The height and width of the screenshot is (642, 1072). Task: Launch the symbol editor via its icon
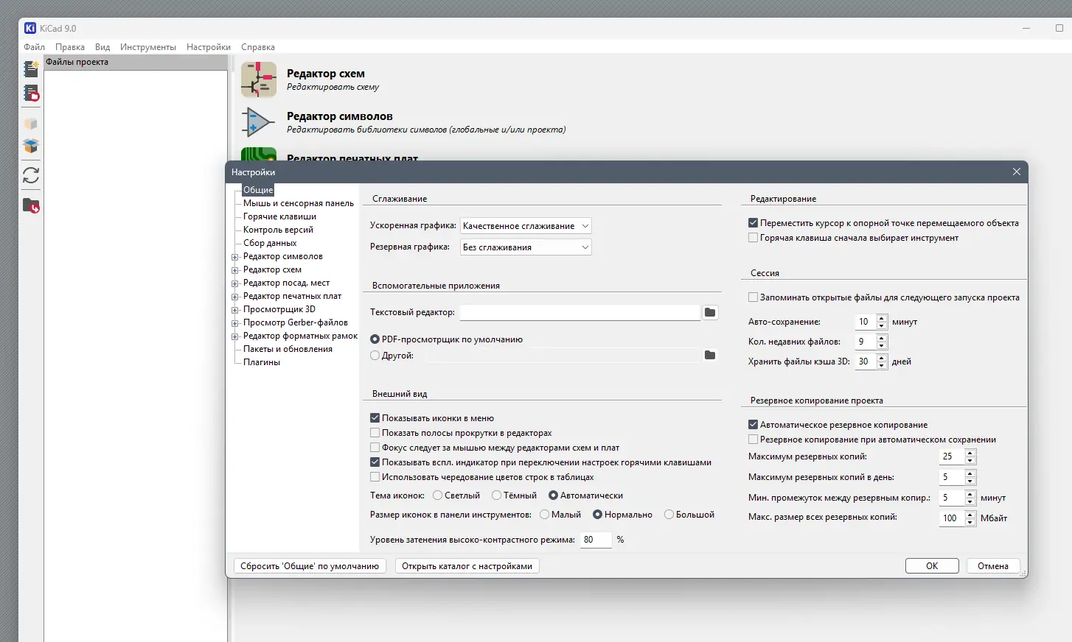pyautogui.click(x=259, y=122)
